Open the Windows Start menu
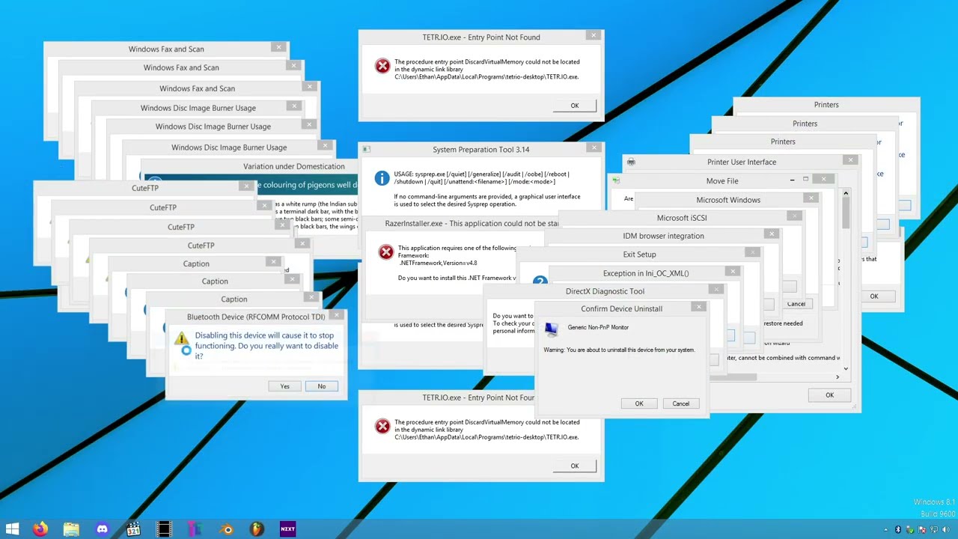Image resolution: width=958 pixels, height=539 pixels. pyautogui.click(x=13, y=529)
